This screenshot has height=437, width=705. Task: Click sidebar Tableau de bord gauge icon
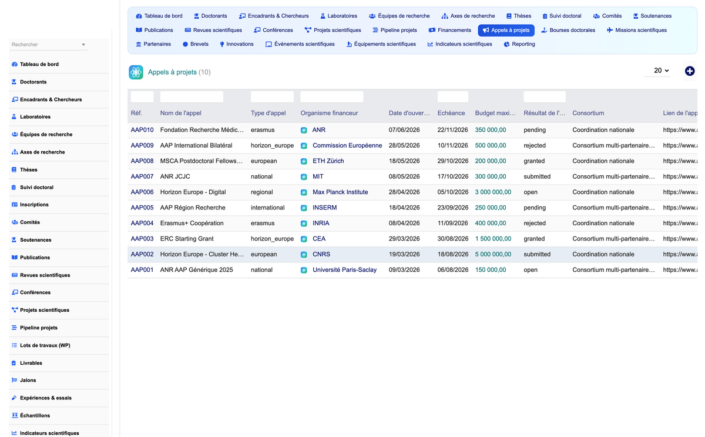tap(15, 64)
